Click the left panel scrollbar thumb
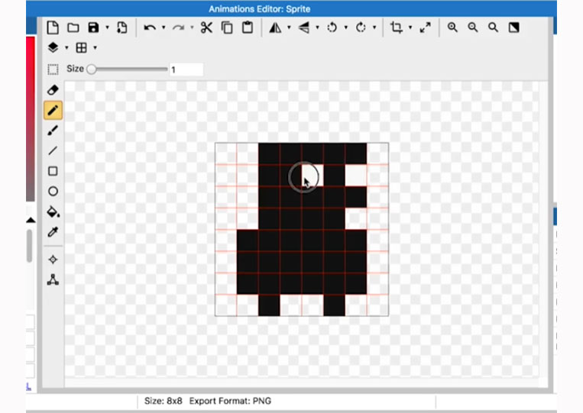 pyautogui.click(x=29, y=246)
